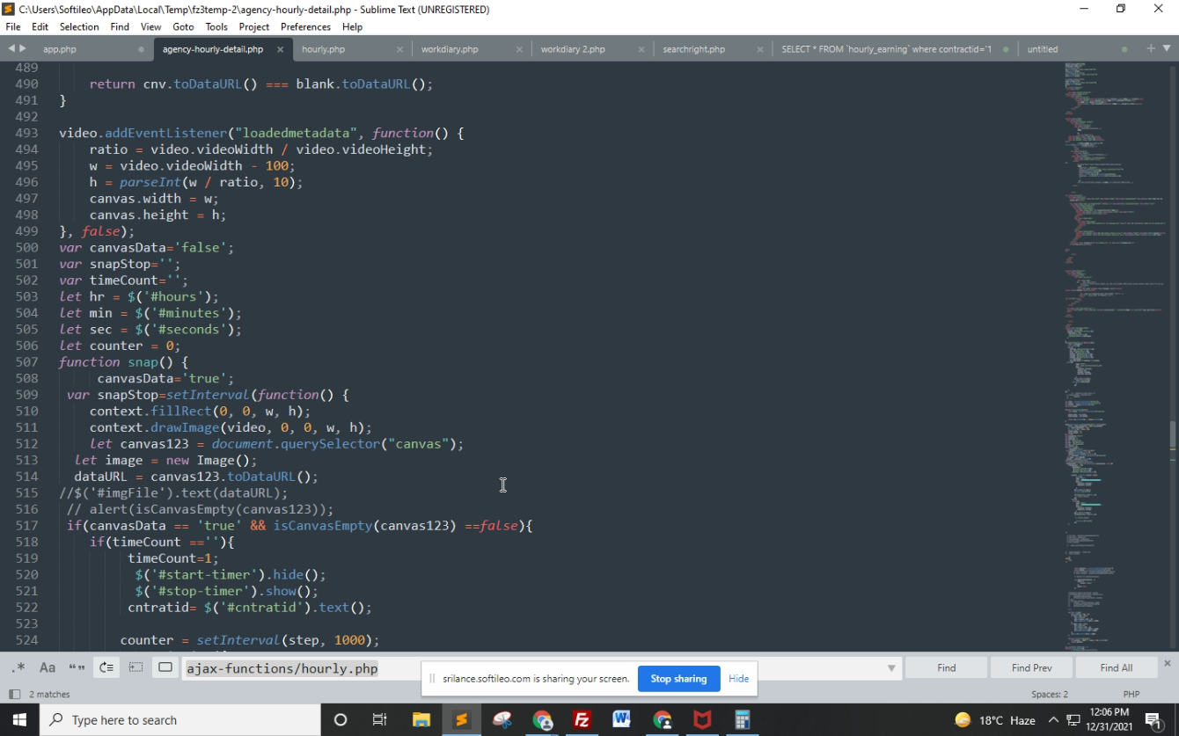Add a new tab with plus icon
This screenshot has width=1179, height=736.
coord(1151,48)
